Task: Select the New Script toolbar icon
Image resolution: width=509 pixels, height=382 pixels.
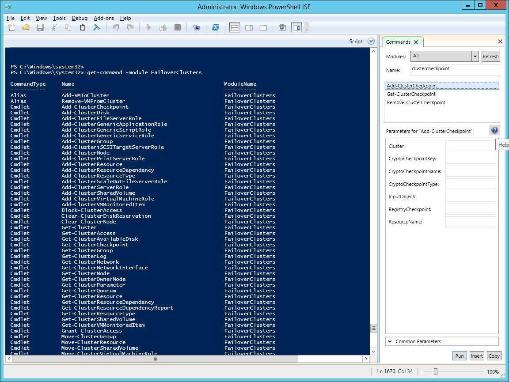Action: [11, 27]
